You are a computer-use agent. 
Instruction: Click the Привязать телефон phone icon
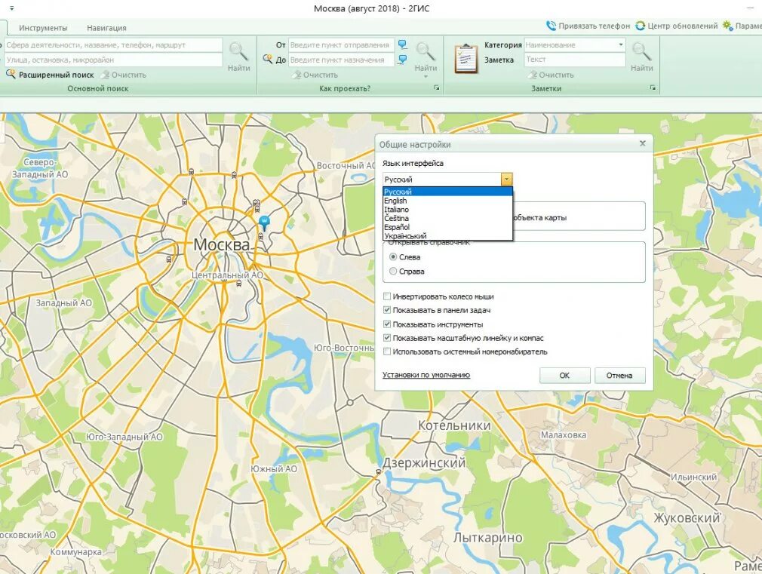[551, 26]
